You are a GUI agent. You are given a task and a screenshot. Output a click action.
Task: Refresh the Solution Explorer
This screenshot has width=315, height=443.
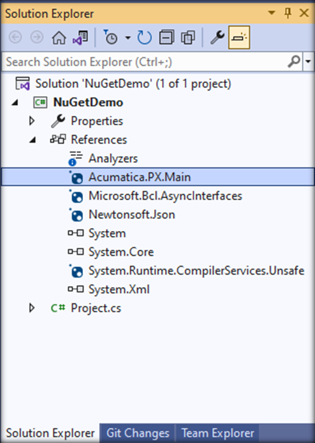click(145, 38)
